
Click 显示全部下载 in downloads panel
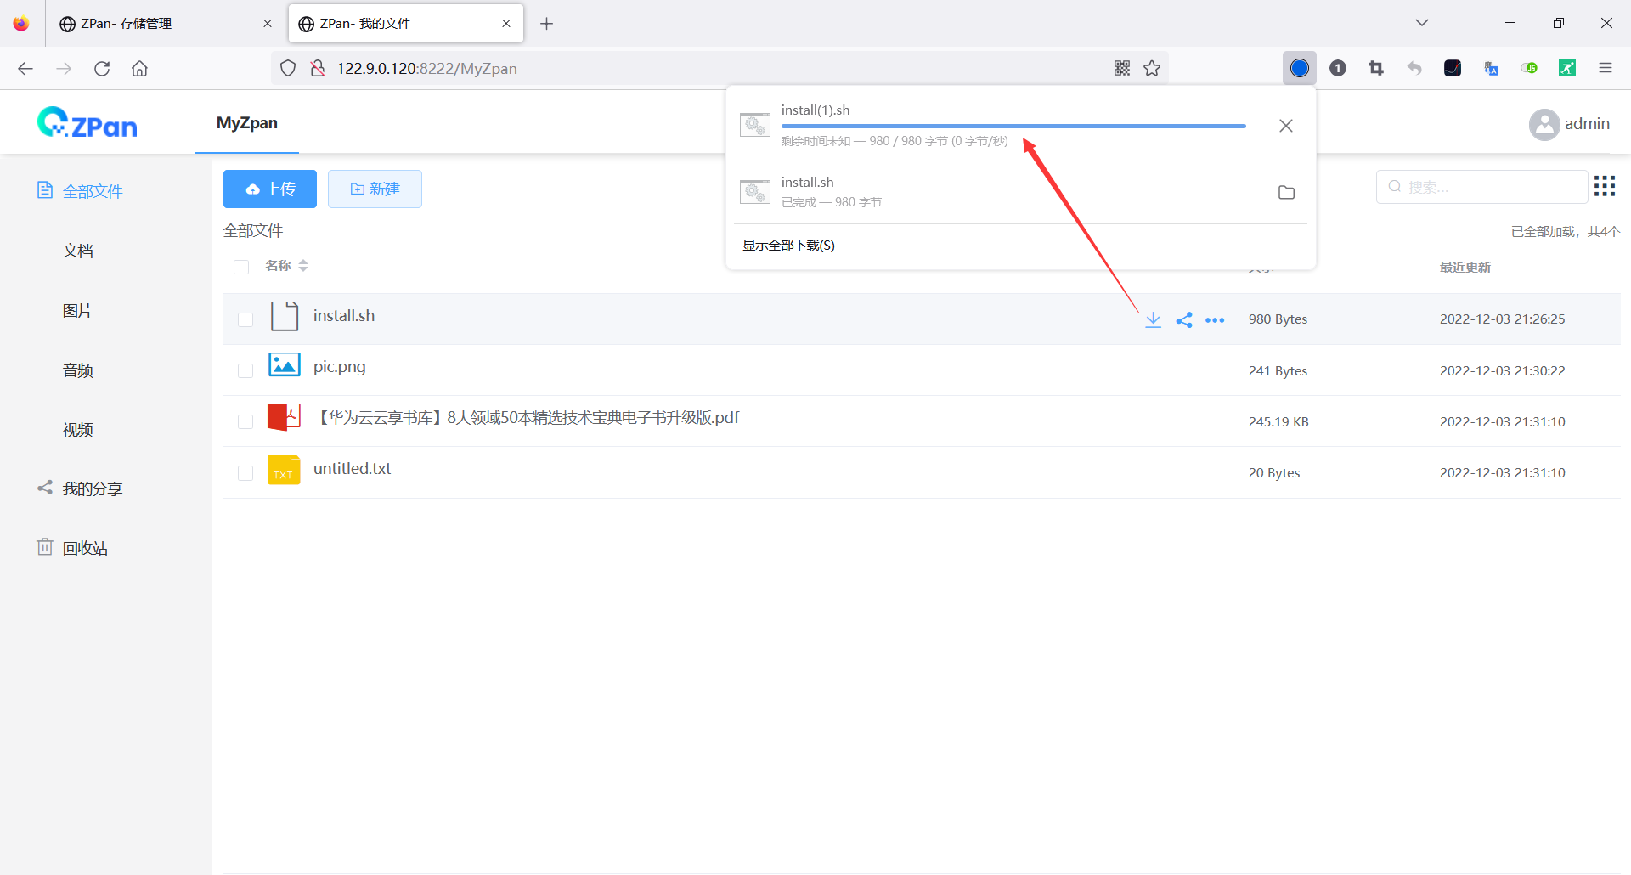[788, 246]
